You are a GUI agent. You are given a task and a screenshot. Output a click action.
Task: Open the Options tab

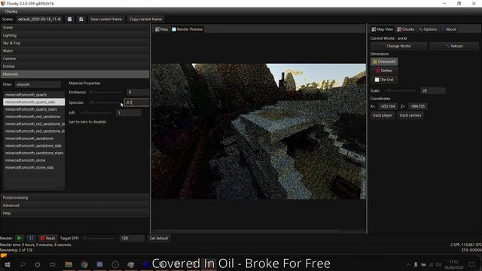pos(428,29)
